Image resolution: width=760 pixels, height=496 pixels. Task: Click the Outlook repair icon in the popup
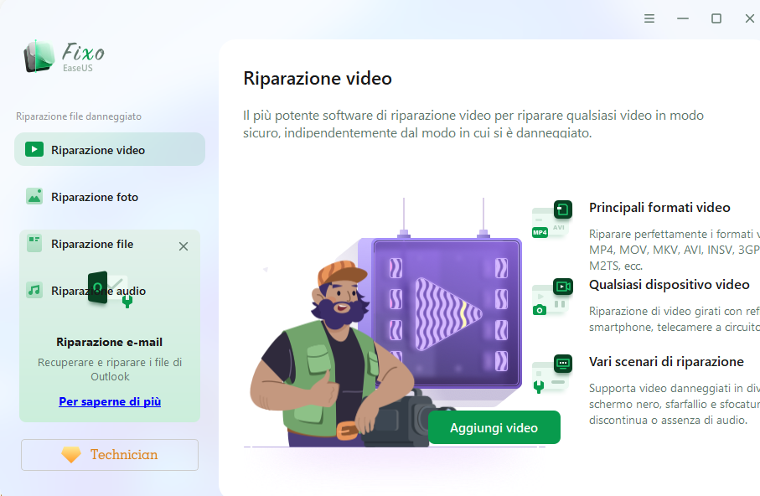pyautogui.click(x=110, y=290)
